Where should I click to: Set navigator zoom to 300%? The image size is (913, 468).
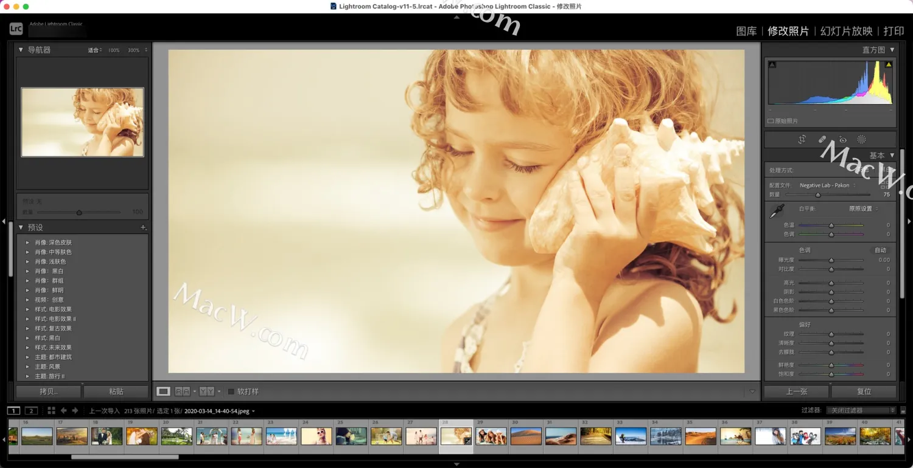(133, 50)
